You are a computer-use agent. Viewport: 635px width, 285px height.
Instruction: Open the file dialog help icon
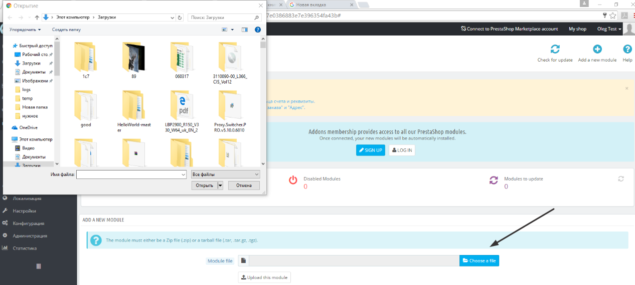258,29
